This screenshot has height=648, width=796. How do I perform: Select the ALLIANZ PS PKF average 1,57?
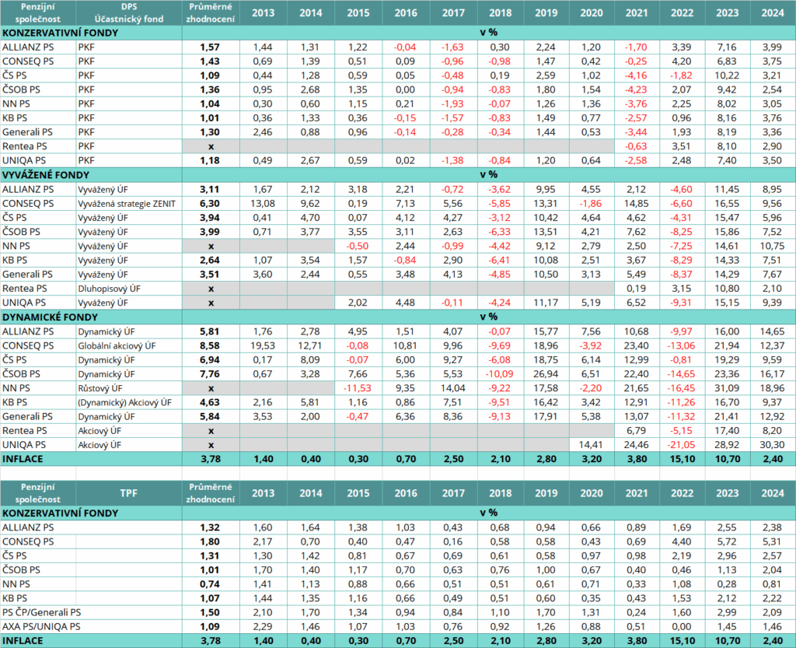click(x=210, y=47)
